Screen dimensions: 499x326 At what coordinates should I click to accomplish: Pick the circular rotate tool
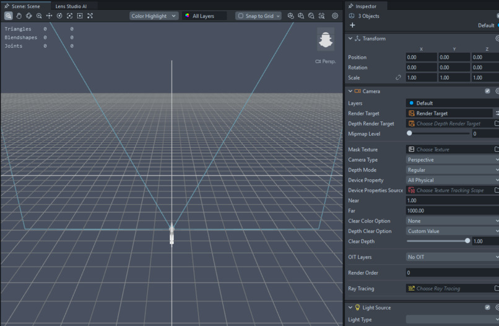point(59,15)
